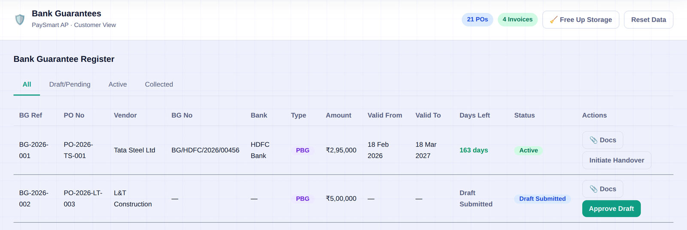The height and width of the screenshot is (230, 687).
Task: Click the BG Ref column header
Action: tap(30, 115)
